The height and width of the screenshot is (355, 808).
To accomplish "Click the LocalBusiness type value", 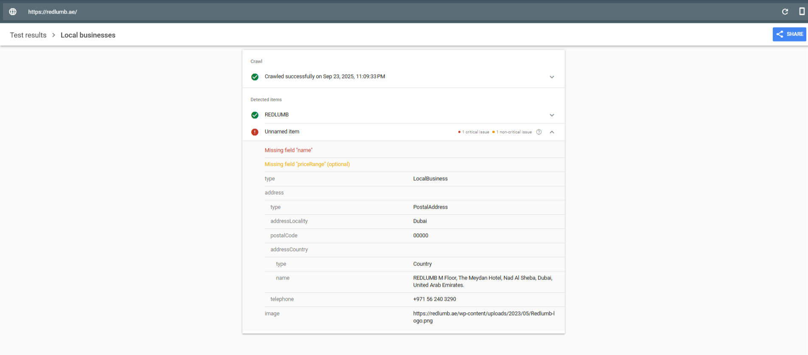I will click(430, 179).
